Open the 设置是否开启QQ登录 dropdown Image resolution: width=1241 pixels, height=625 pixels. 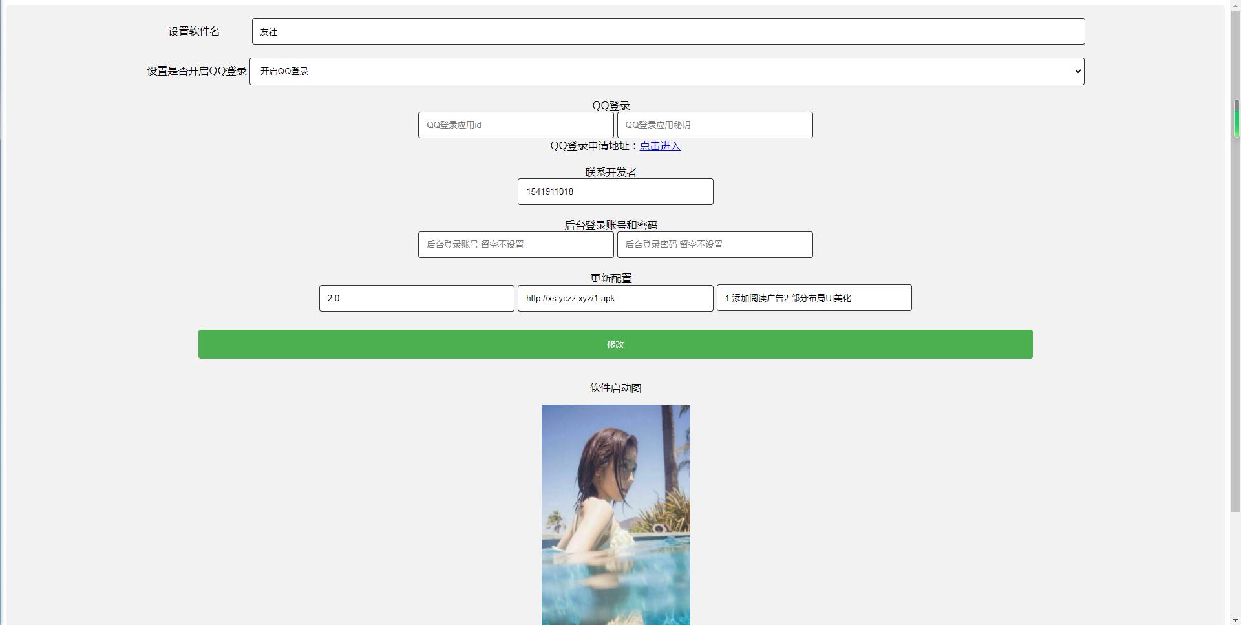click(x=666, y=71)
